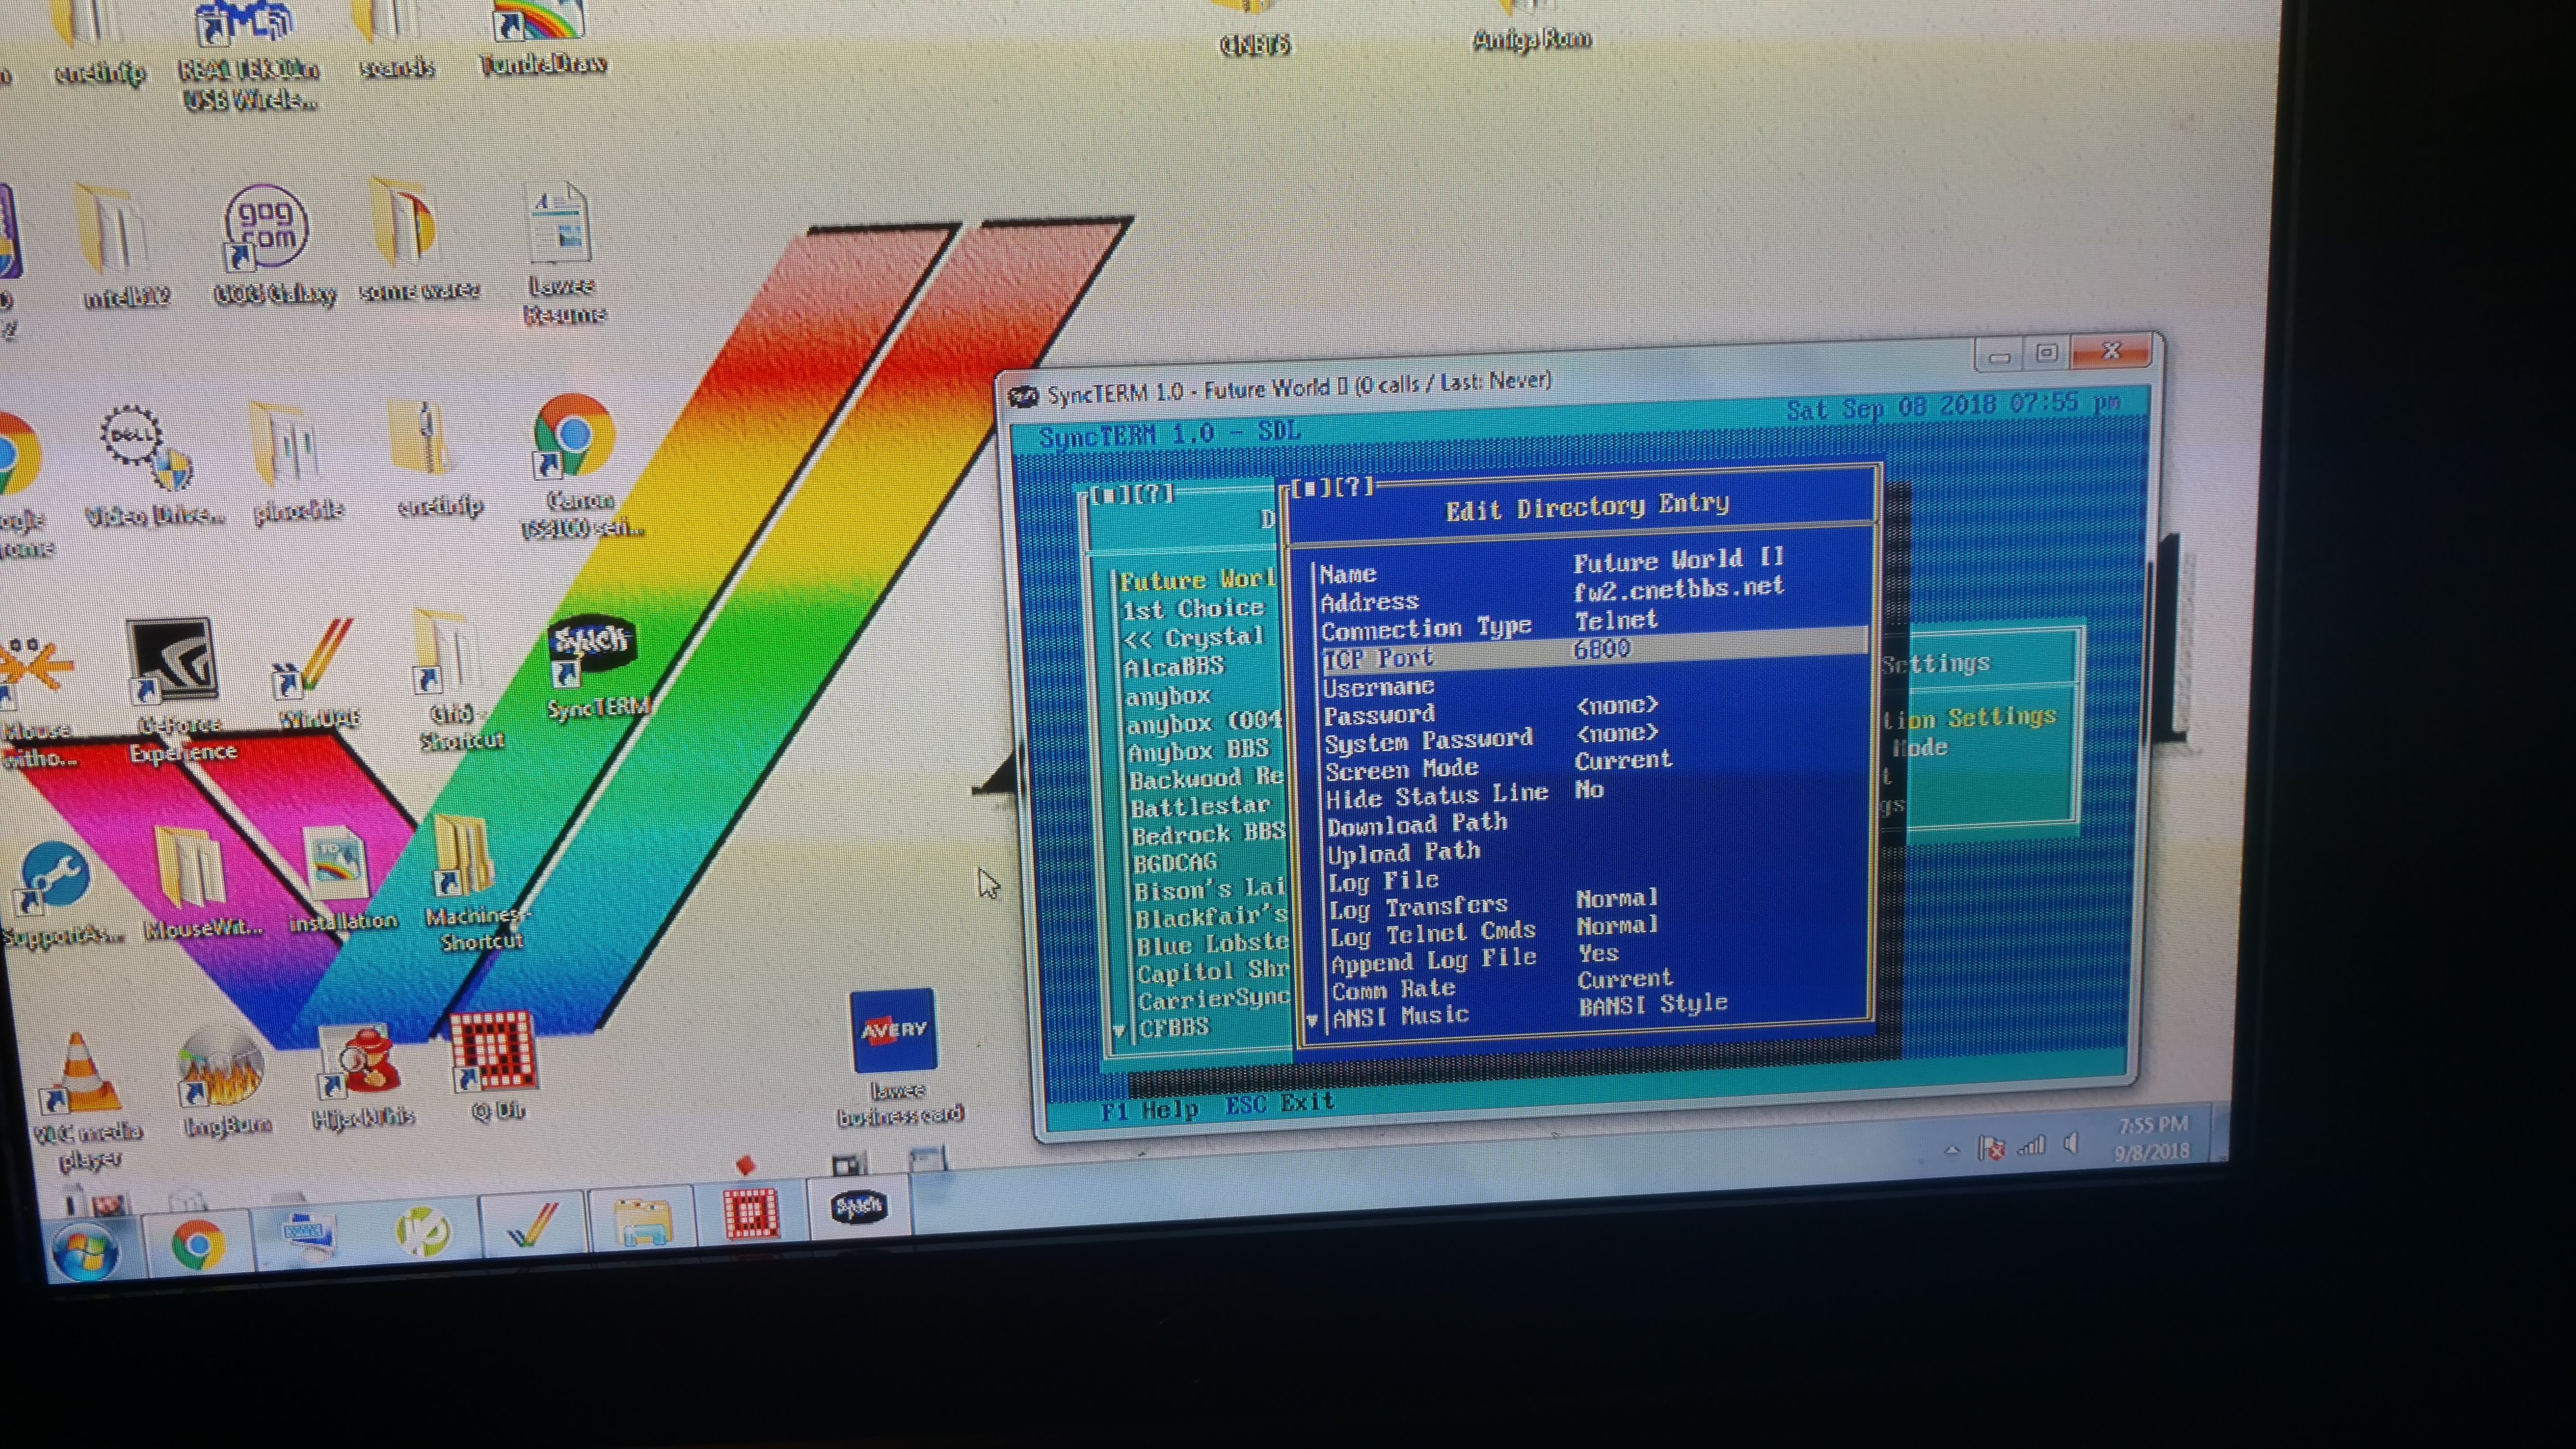Open Avery business card file icon
2576x1449 pixels.
893,1032
